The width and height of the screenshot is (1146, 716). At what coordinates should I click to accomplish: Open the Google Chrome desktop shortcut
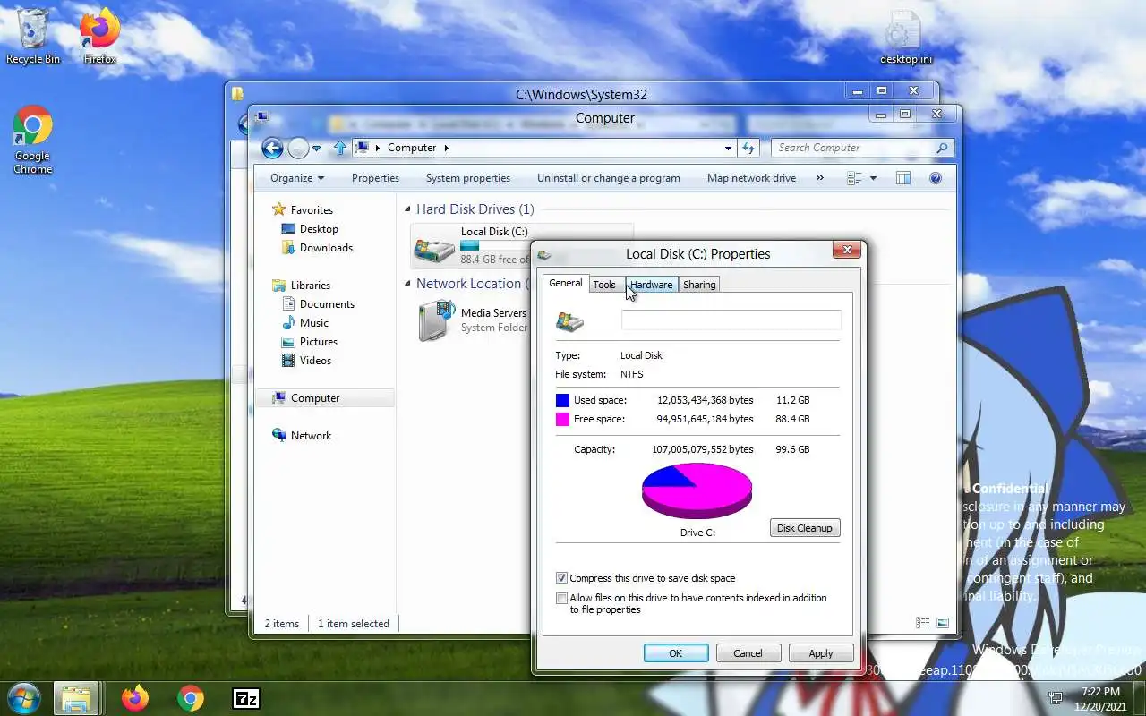tap(33, 140)
